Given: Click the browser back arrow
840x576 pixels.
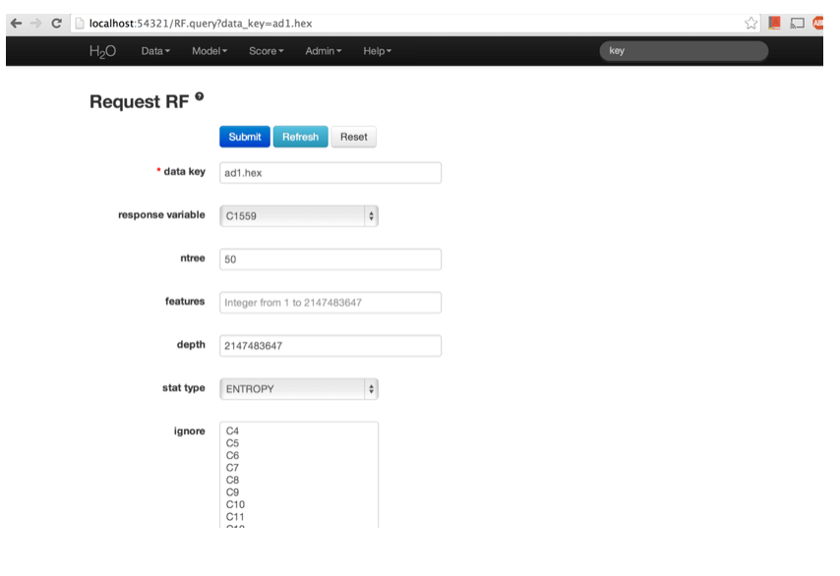Looking at the screenshot, I should (x=15, y=23).
